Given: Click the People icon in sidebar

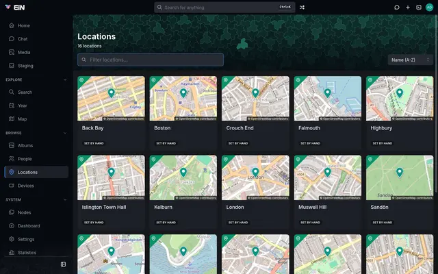Looking at the screenshot, I should [12, 159].
